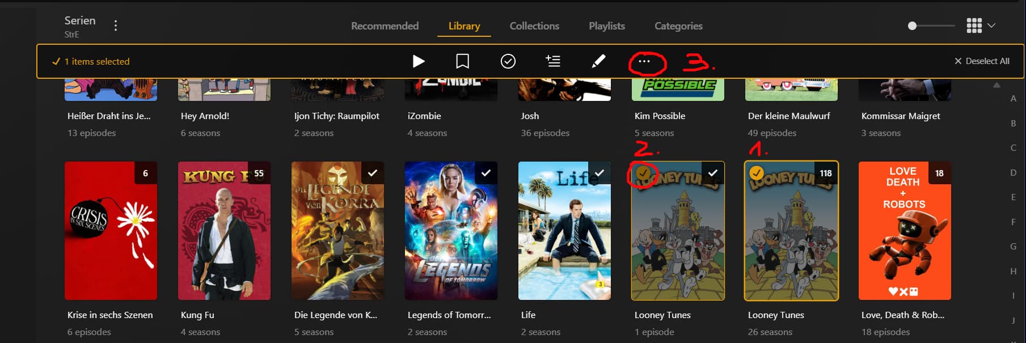The width and height of the screenshot is (1026, 343).
Task: Expand the view mode dropdown chevron
Action: click(991, 26)
